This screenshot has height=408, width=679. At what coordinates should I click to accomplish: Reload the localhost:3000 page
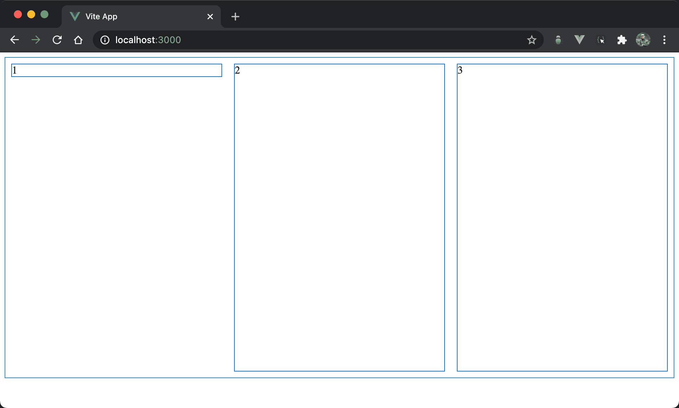(57, 40)
